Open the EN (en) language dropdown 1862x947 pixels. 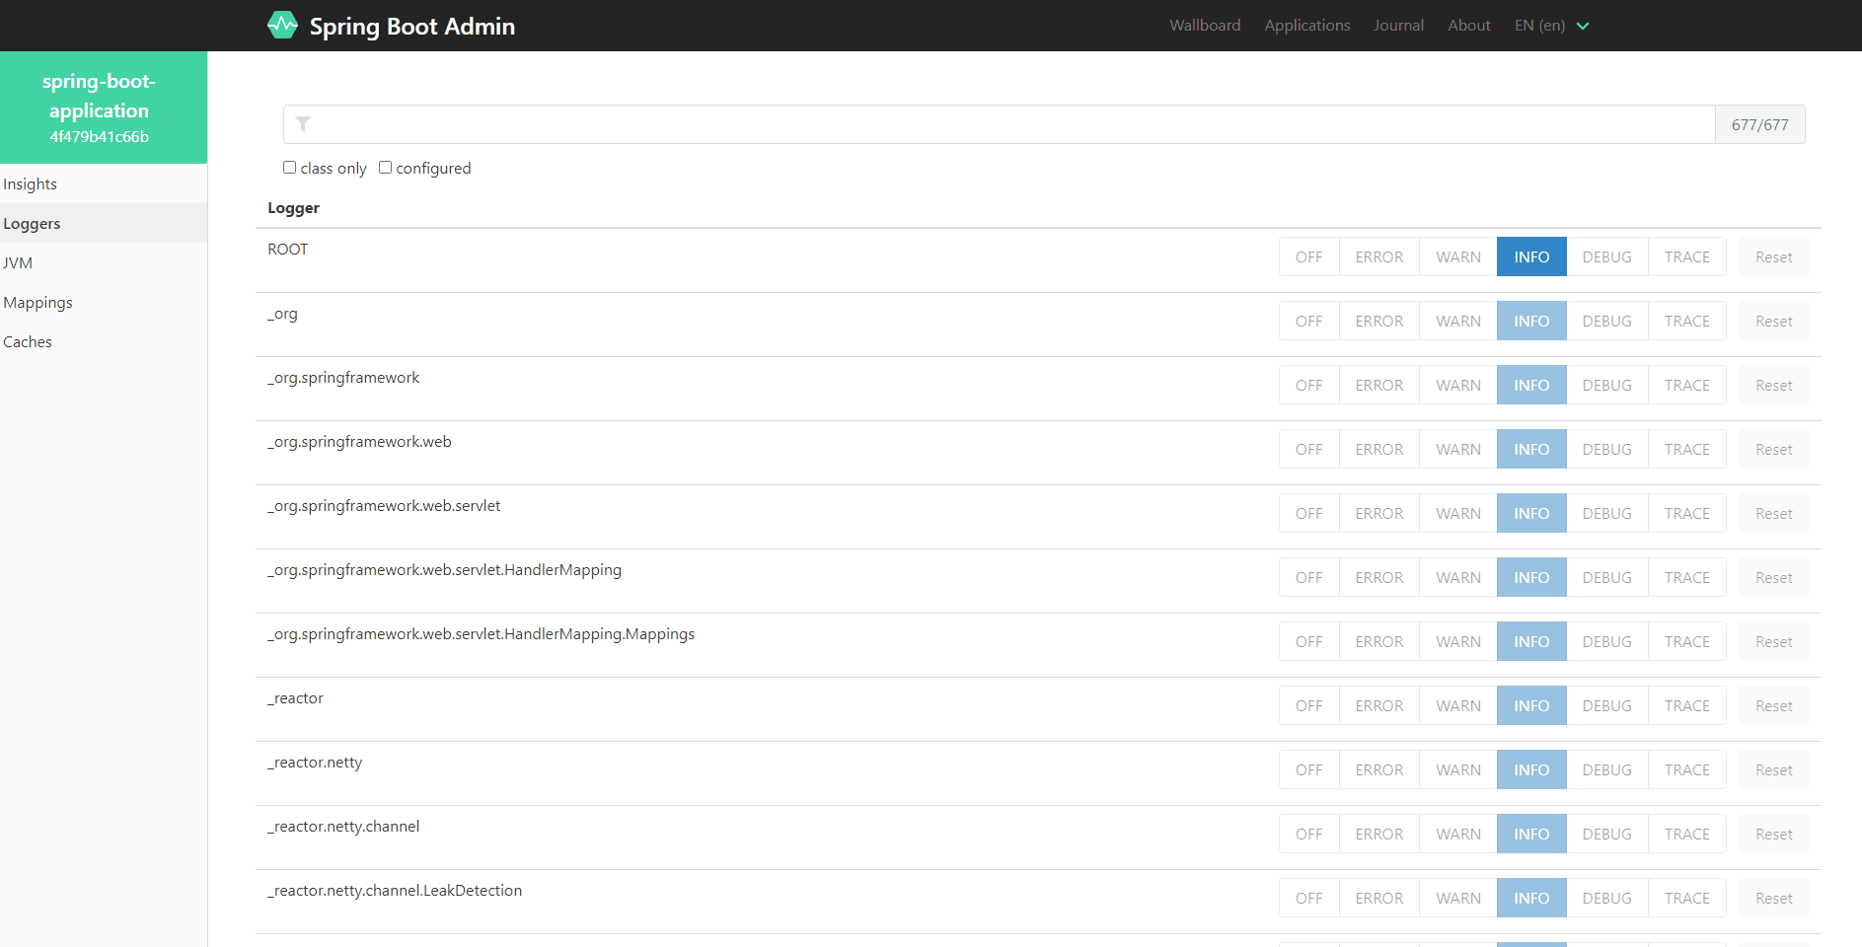[1540, 26]
